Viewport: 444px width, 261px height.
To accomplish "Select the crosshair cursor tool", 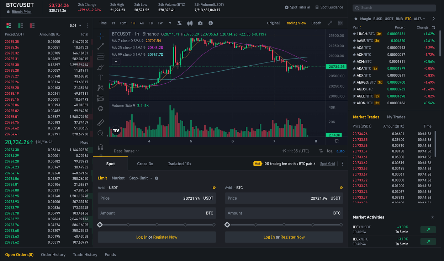I will [x=101, y=35].
